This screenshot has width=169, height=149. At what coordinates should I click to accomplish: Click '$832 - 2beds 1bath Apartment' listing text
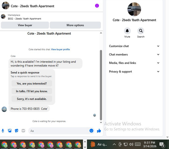point(24,19)
